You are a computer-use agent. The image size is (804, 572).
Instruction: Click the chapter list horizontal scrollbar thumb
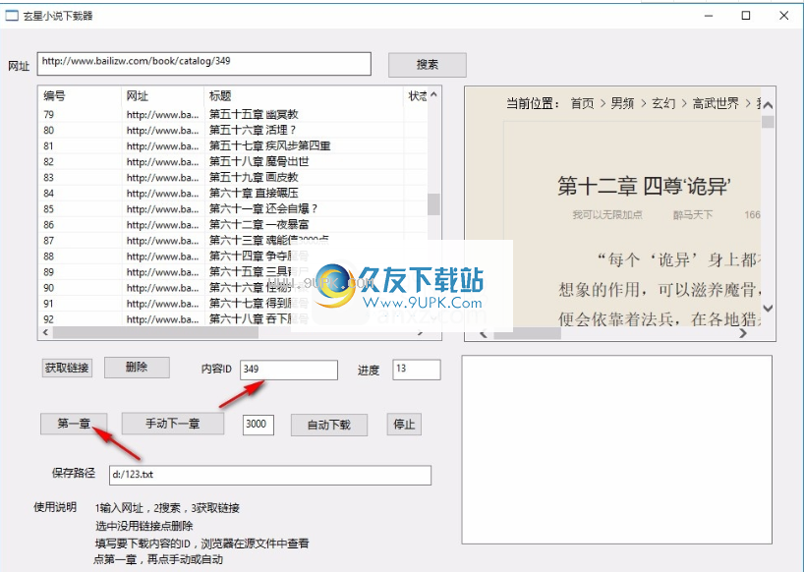pos(156,332)
